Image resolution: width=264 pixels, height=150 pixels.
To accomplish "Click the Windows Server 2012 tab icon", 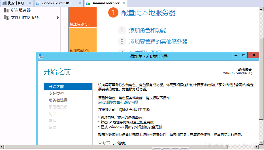I will click(x=38, y=3).
